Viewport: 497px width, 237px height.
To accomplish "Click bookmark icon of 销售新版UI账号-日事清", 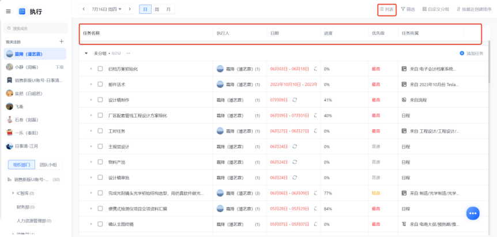I will (9, 80).
